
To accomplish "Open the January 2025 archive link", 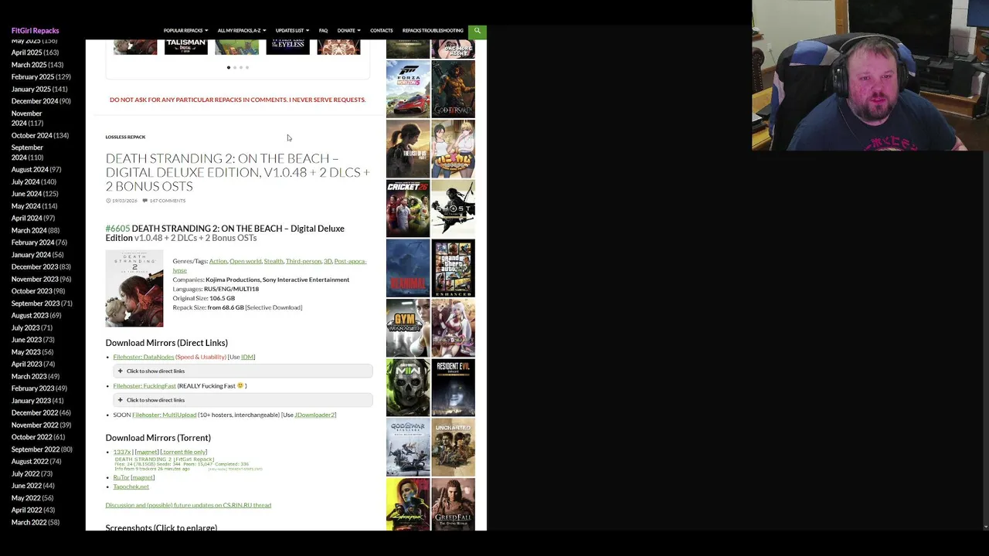I will (x=31, y=89).
